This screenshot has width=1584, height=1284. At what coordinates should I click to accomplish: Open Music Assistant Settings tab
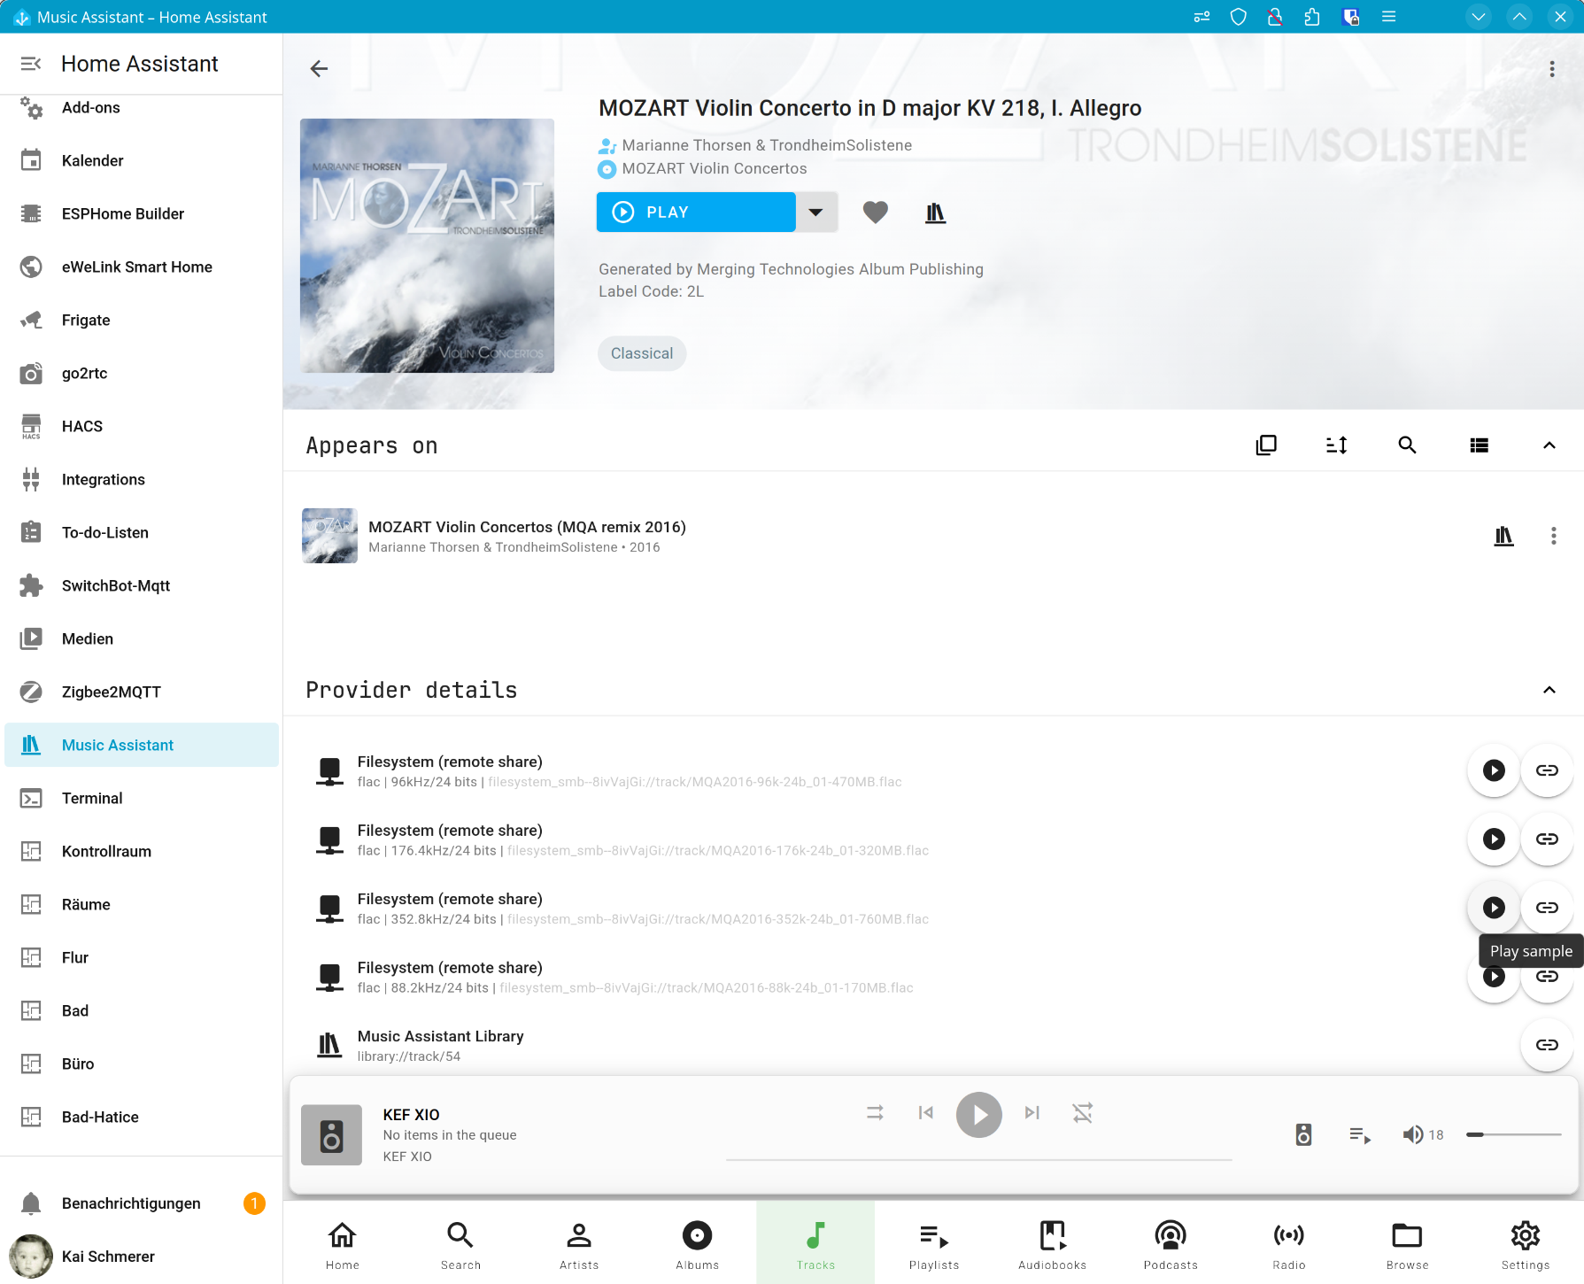point(1526,1243)
